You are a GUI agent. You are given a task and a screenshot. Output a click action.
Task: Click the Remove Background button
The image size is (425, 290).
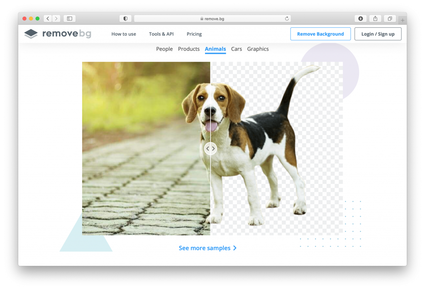click(x=320, y=34)
